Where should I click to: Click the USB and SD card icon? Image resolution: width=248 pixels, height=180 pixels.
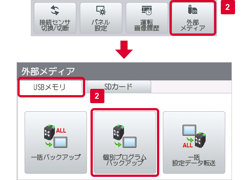pyautogui.click(x=193, y=9)
